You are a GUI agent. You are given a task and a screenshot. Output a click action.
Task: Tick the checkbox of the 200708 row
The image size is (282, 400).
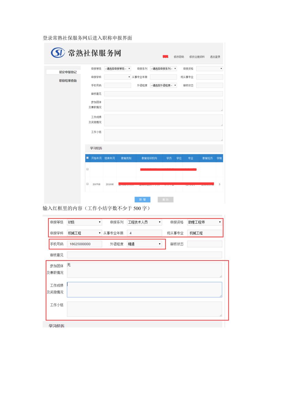click(x=87, y=184)
